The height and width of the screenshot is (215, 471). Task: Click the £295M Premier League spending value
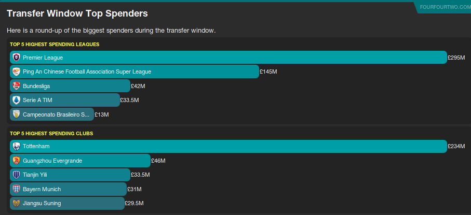(456, 58)
